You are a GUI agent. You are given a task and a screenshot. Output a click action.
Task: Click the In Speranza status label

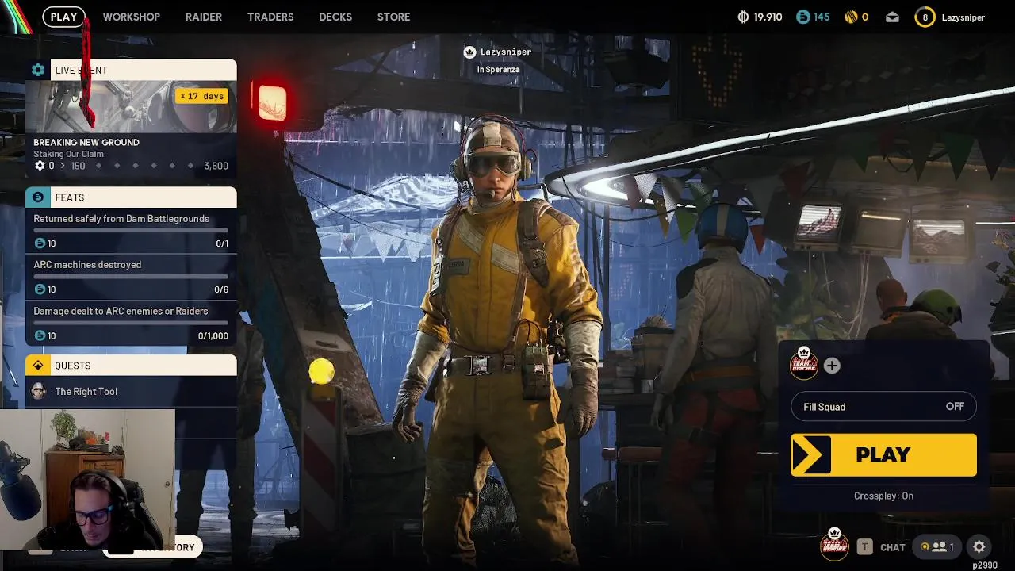coord(498,70)
